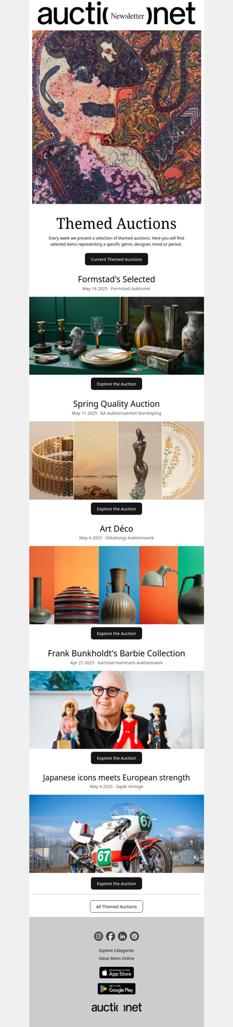
Task: Click the auctionet logo in the footer
Action: click(116, 1007)
